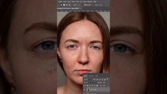The image size is (167, 94).
Task: Open the Window menu
Action: [90, 2]
